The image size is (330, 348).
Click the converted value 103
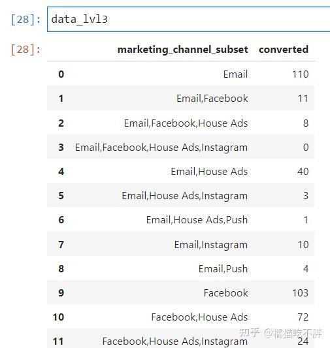[300, 293]
